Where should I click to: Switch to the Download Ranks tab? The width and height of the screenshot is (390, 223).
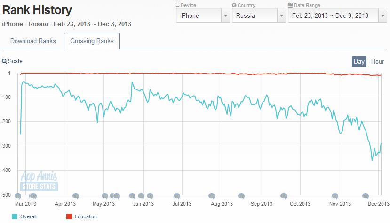(x=33, y=41)
